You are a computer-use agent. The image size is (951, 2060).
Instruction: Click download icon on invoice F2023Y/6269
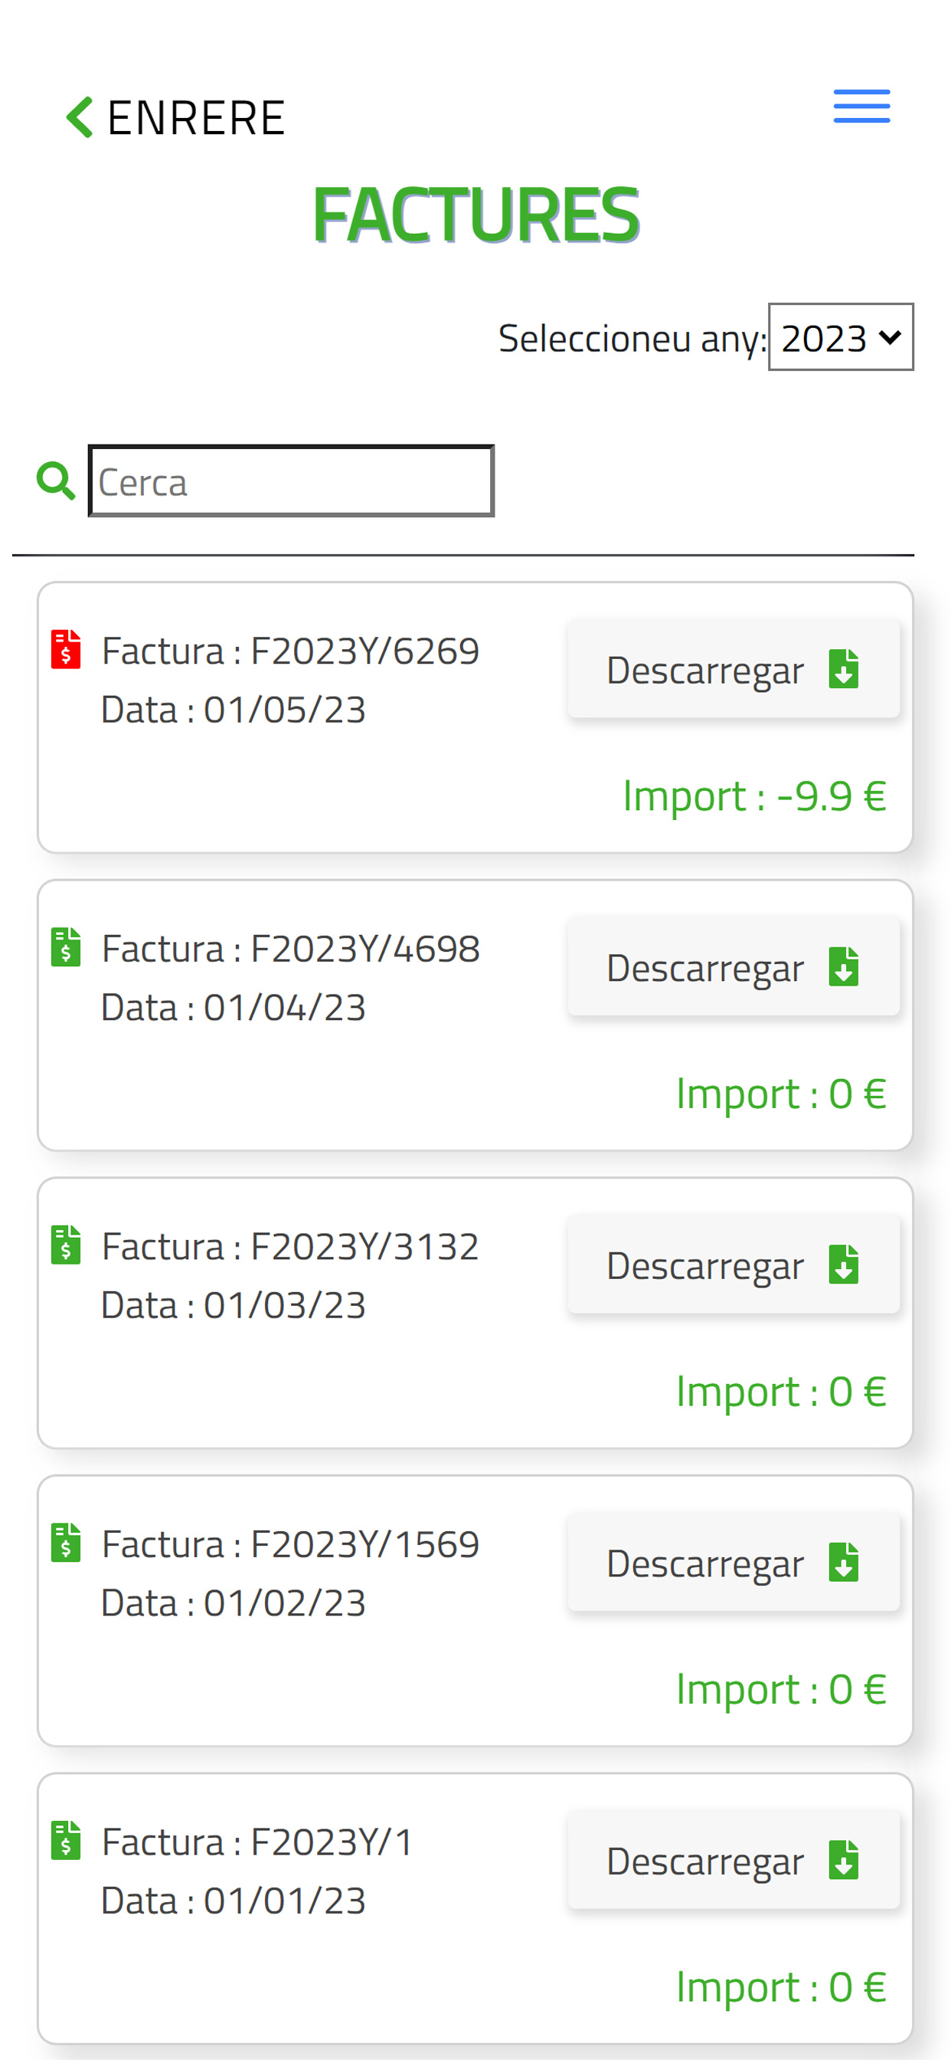(843, 668)
